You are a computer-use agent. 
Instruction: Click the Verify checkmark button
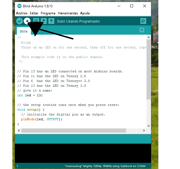19,21
